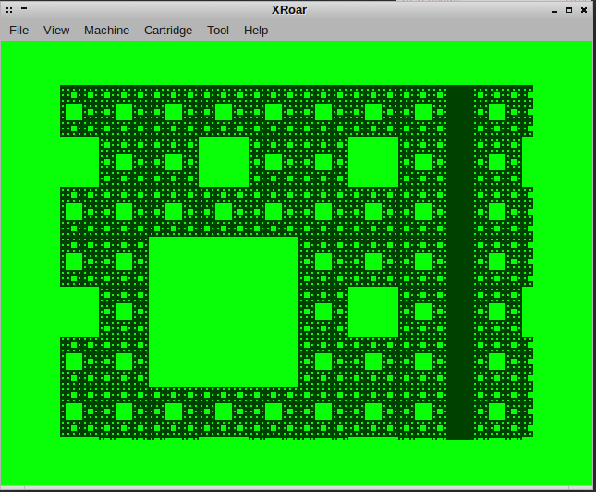Click the largest green square in the fractal
This screenshot has width=596, height=492.
(x=224, y=312)
